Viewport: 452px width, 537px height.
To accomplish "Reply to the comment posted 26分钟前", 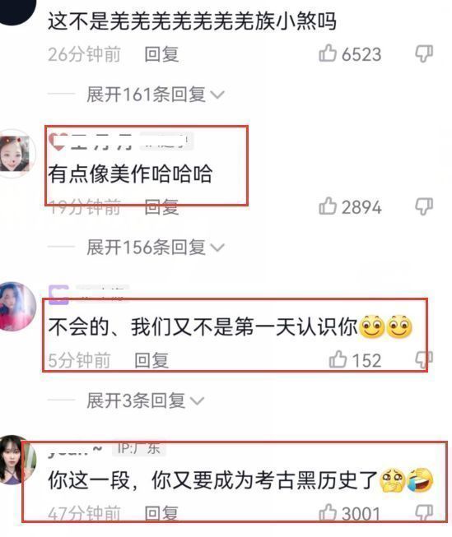I will [x=161, y=54].
